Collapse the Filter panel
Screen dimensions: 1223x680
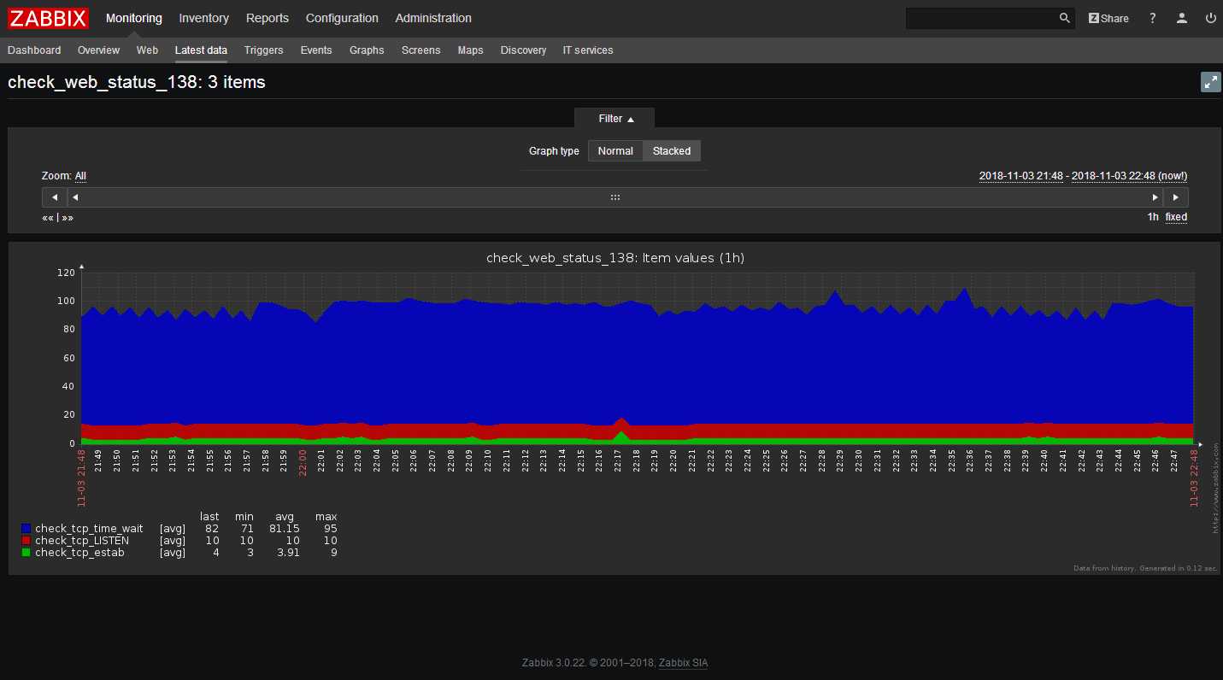[615, 119]
